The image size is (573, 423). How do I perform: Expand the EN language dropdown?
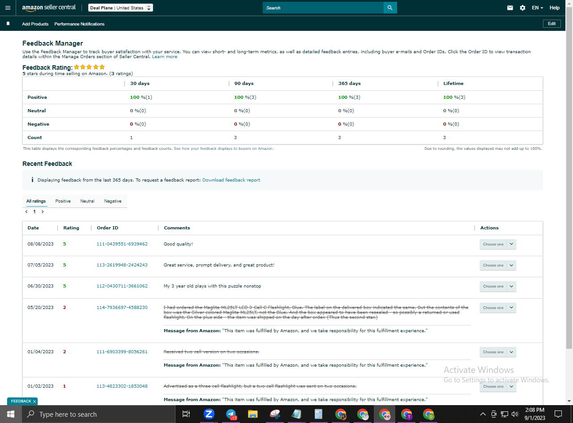(x=537, y=8)
